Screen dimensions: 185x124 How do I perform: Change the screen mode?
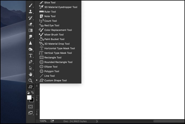pos(30,113)
